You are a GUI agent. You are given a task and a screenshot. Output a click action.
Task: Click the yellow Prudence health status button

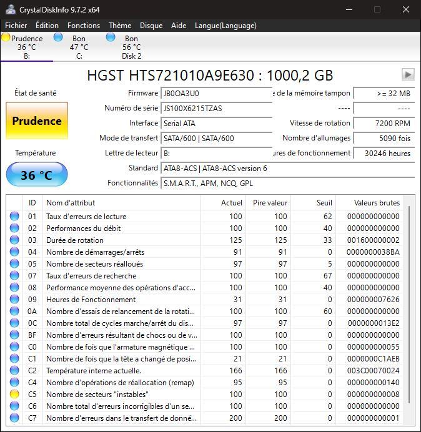pos(37,120)
